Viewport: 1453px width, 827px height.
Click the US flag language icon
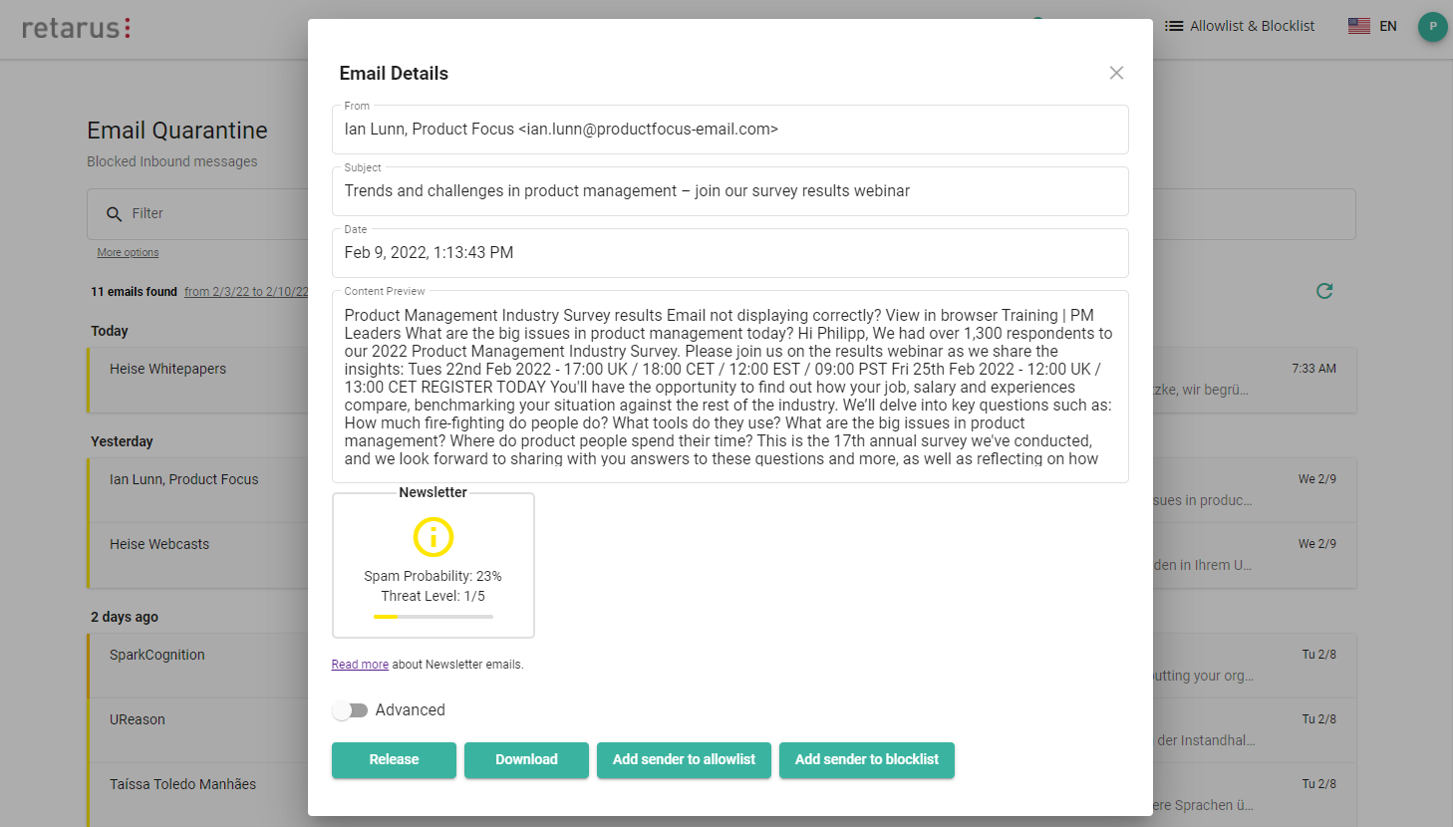(x=1358, y=26)
